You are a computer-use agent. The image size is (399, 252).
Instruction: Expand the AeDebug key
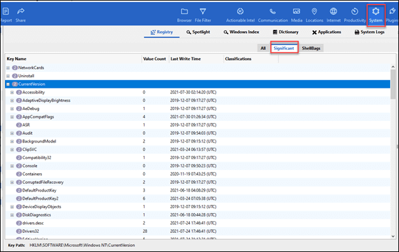(12, 108)
